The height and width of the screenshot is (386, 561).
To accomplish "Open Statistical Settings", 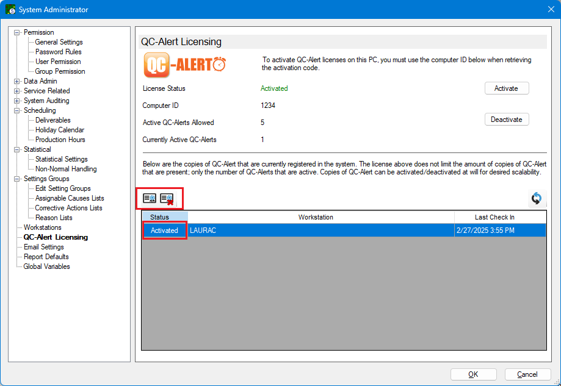I will 61,159.
